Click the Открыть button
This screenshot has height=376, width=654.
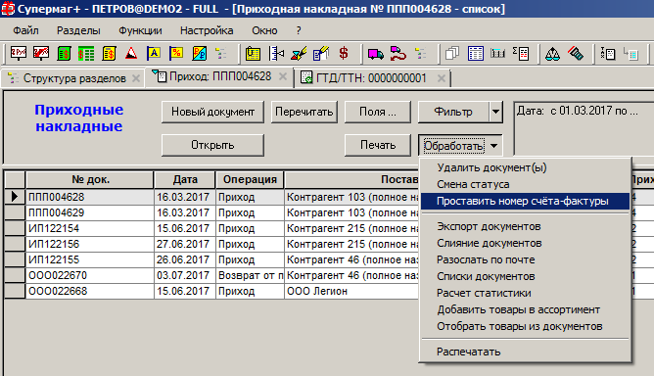click(x=212, y=145)
